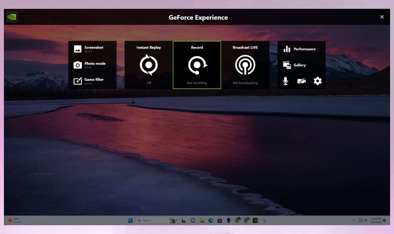Screen dimensions: 394x234
Task: Open the taskbar Search field
Action: coord(151,220)
